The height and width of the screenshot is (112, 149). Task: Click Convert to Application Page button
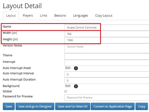(x=113, y=106)
